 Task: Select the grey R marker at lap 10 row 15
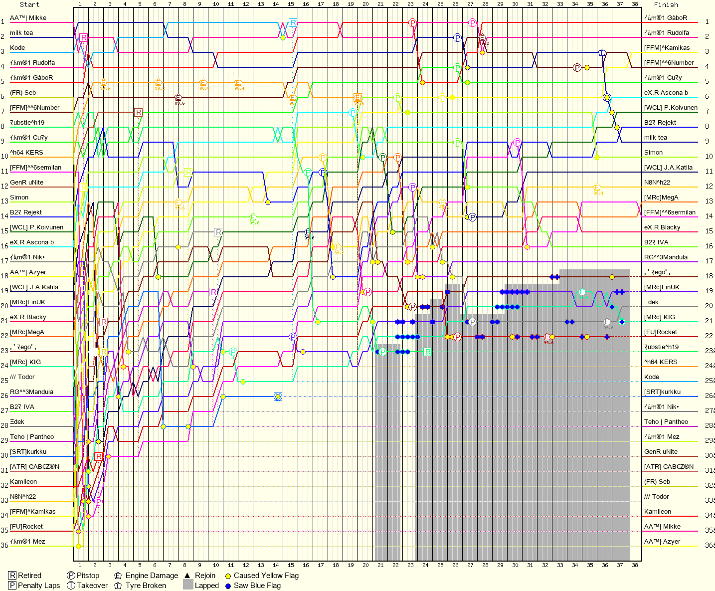point(218,232)
